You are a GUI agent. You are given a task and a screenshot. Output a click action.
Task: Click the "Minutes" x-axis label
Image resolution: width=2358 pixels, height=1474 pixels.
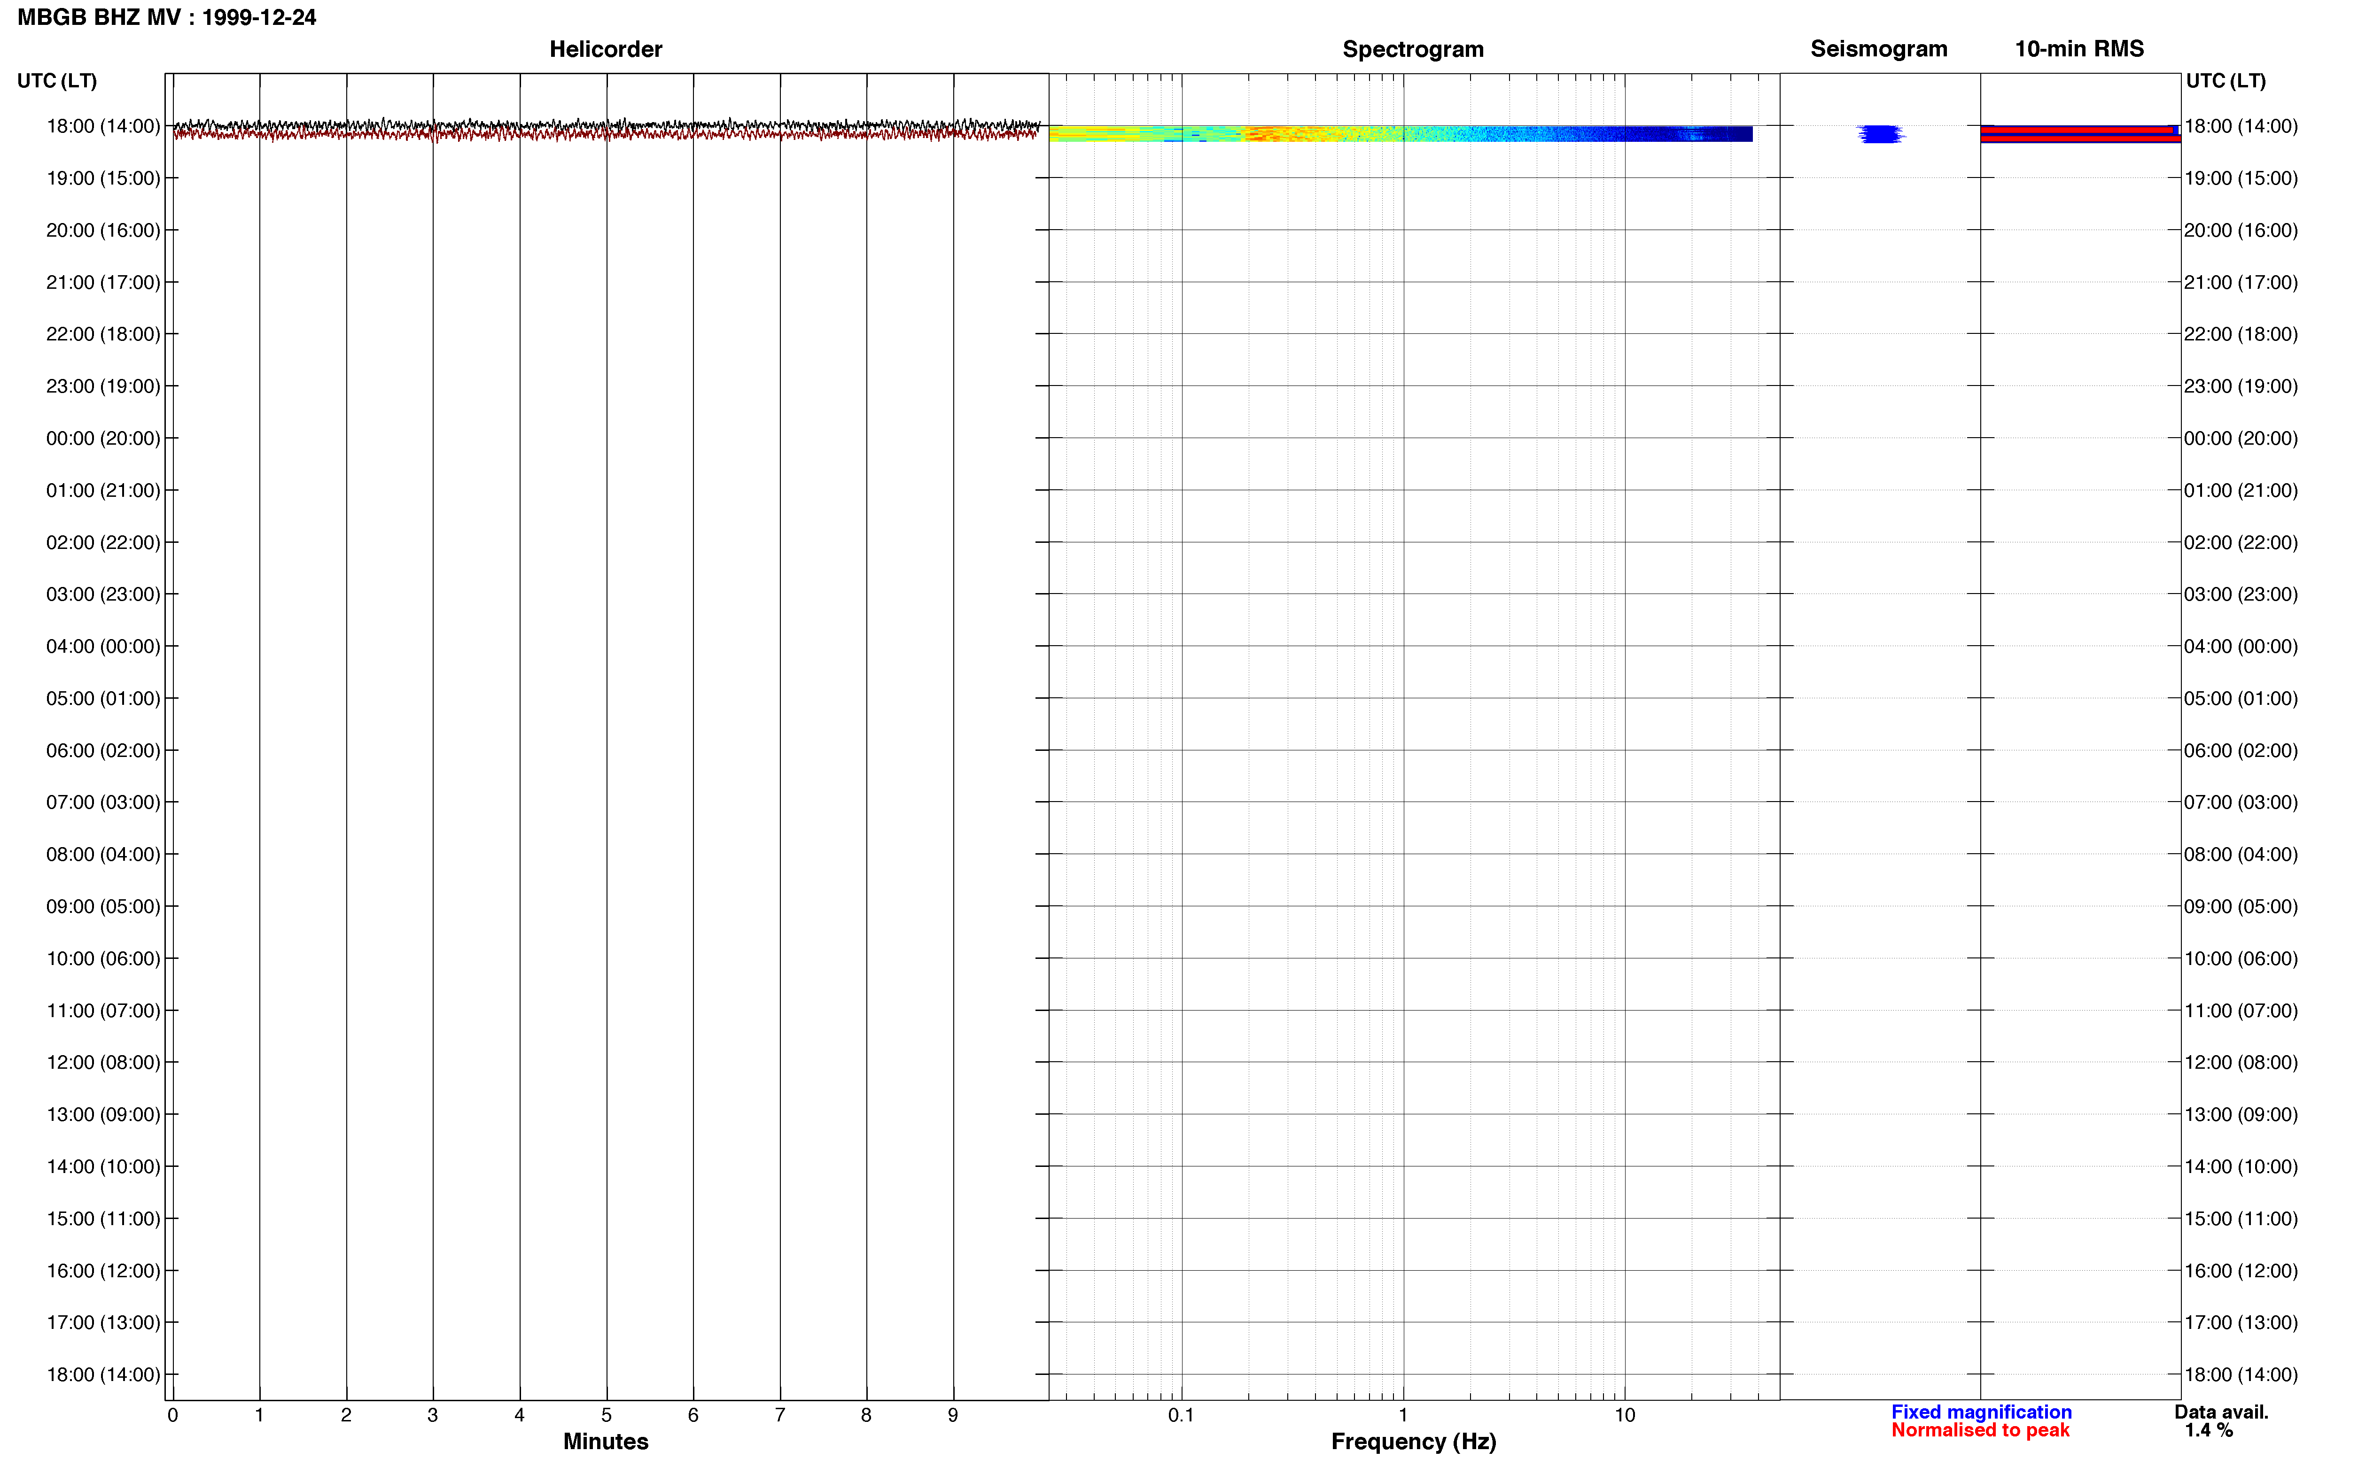(606, 1442)
